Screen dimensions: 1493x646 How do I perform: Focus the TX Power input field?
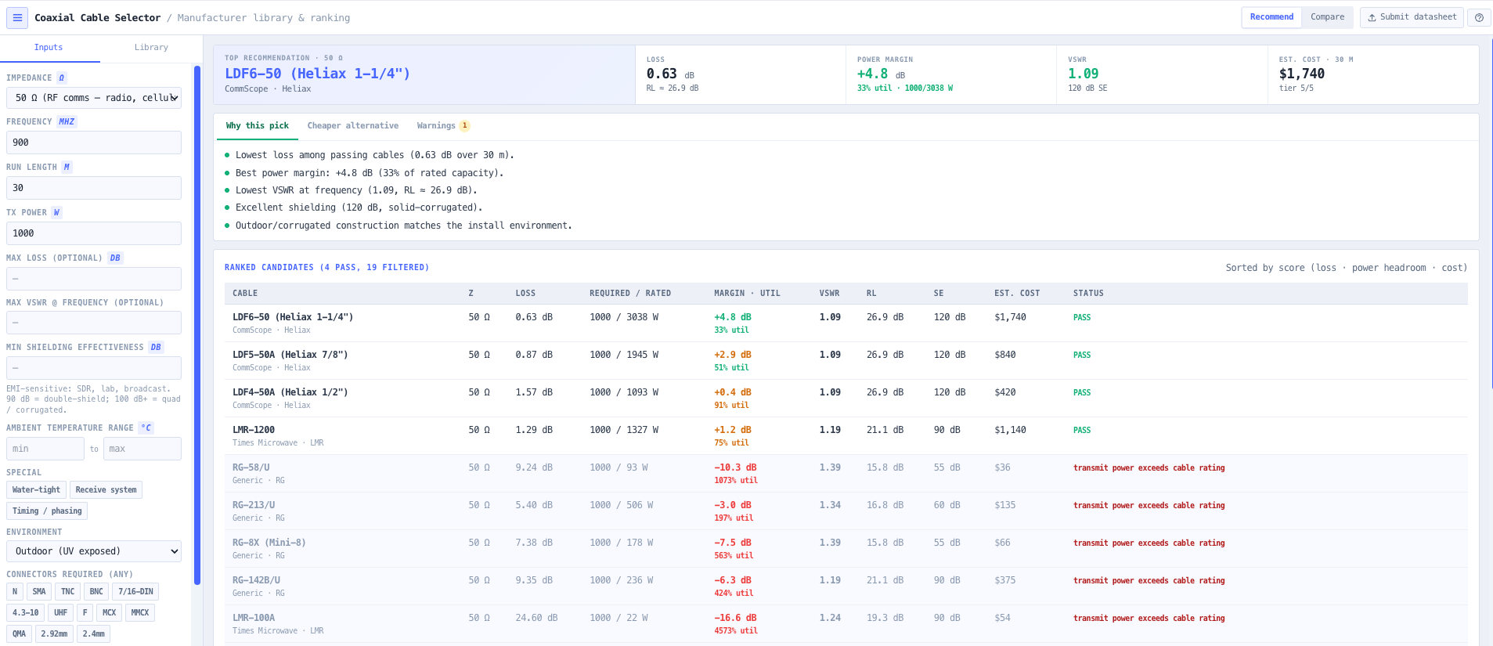[94, 233]
